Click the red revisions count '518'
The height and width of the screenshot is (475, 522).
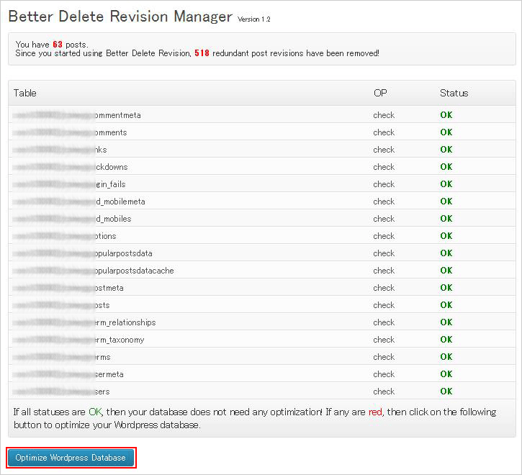[x=202, y=53]
